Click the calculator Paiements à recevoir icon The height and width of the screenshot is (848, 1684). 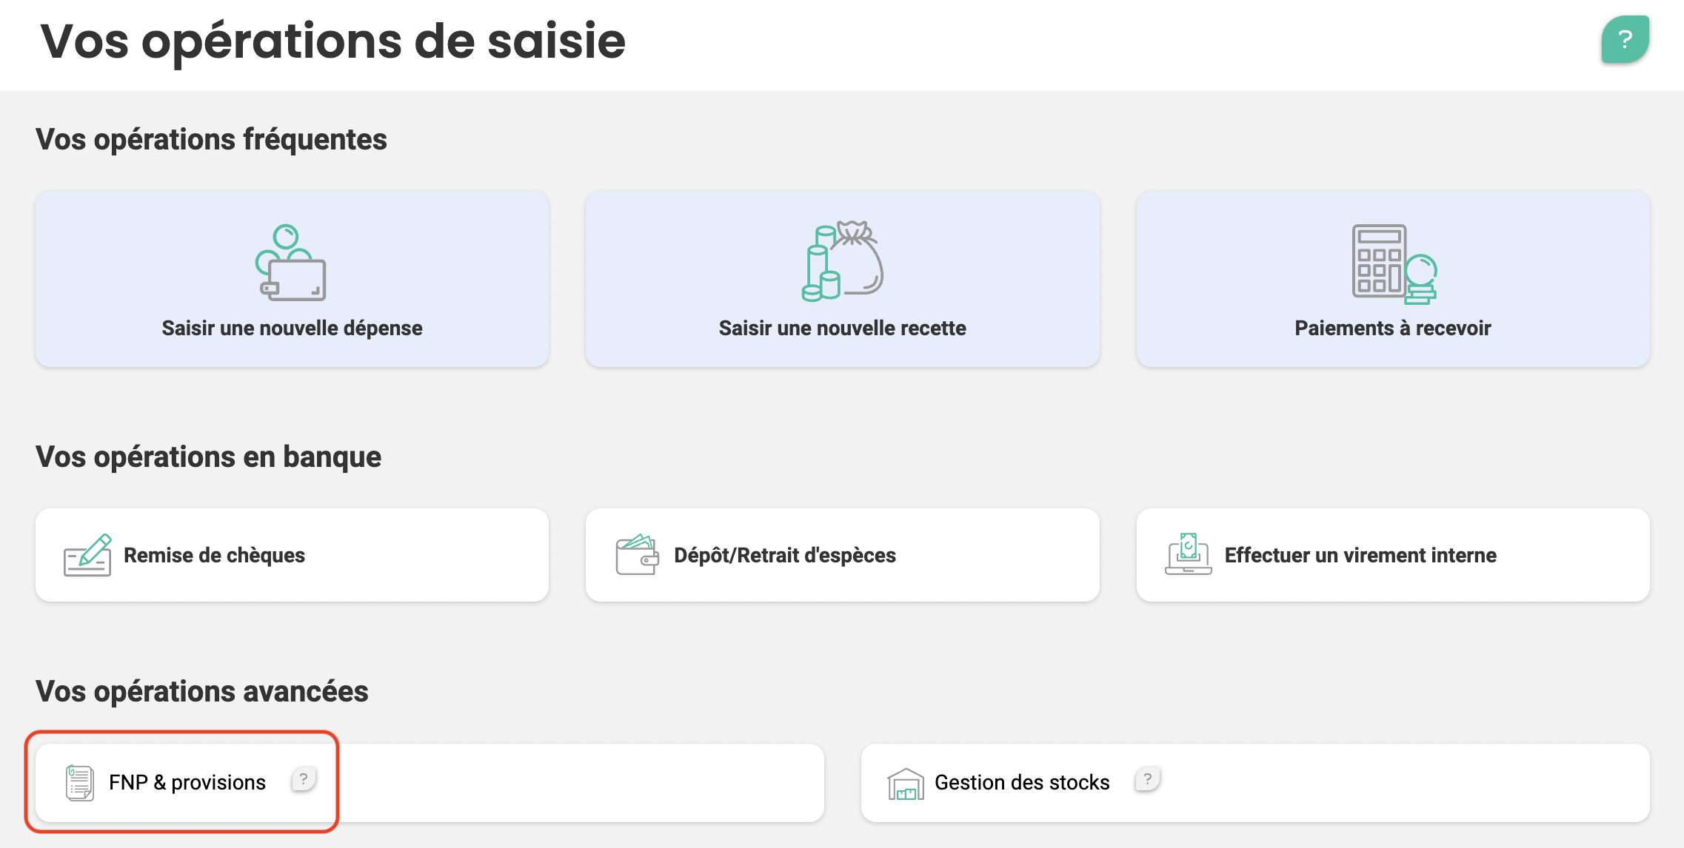tap(1394, 263)
